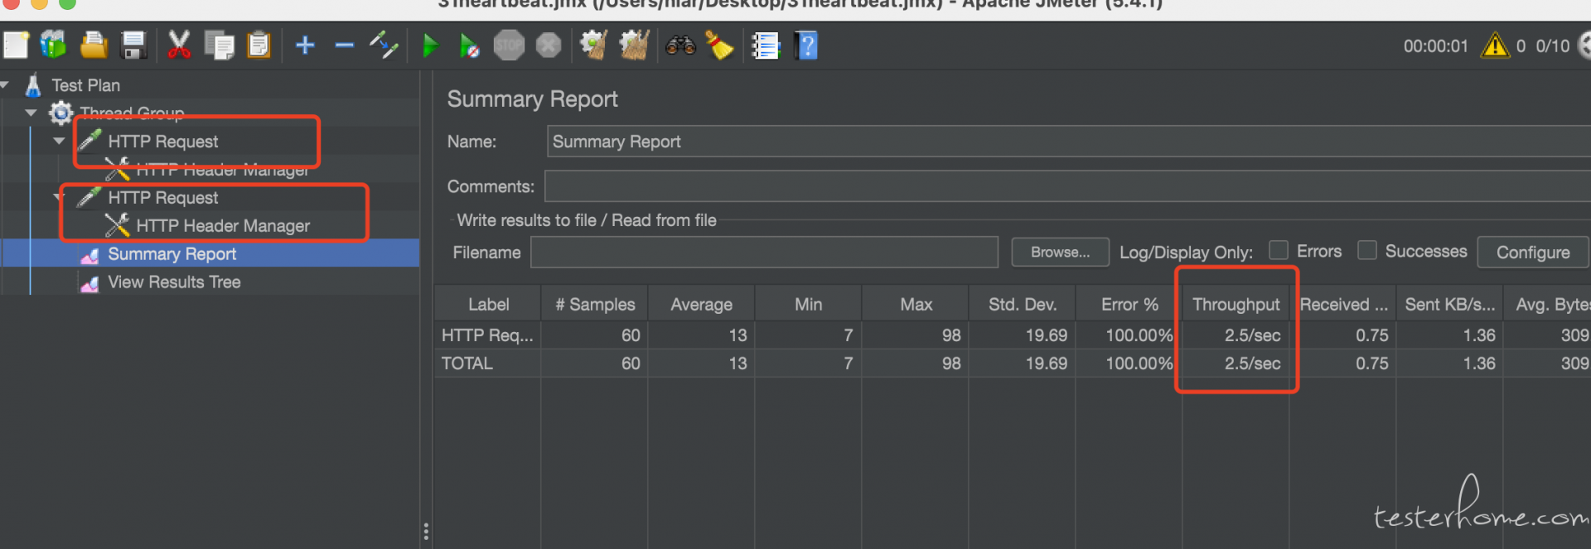This screenshot has height=549, width=1591.
Task: Select Test Plan in the tree
Action: pyautogui.click(x=85, y=85)
